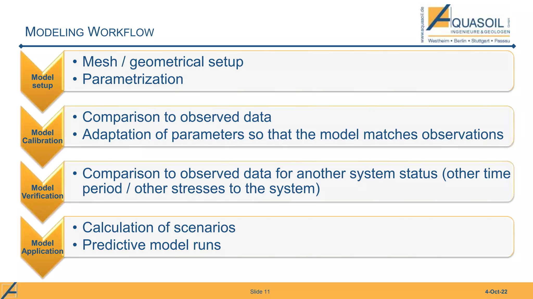Click the Model Verification chevron arrow

(42, 192)
